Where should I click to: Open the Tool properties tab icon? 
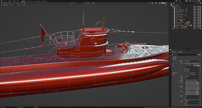pos(170,52)
